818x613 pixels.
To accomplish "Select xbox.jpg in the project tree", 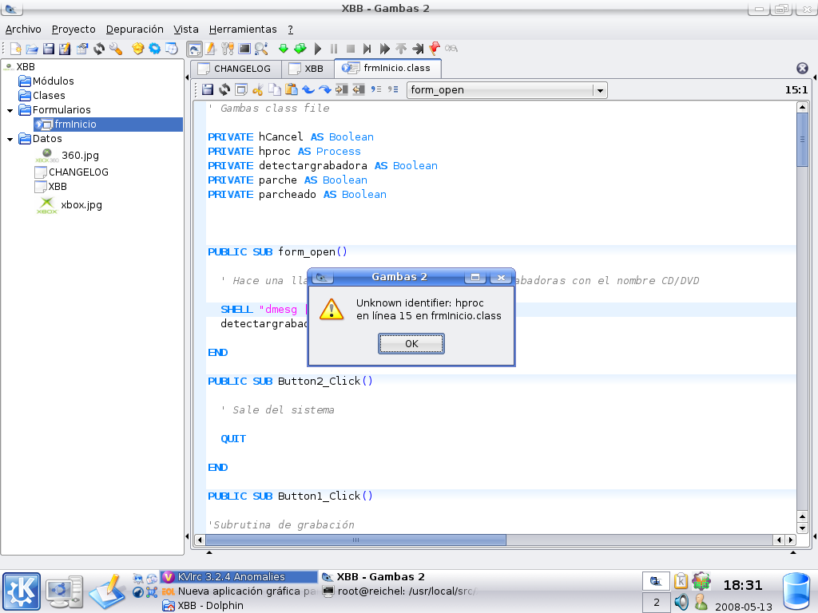I will (81, 205).
